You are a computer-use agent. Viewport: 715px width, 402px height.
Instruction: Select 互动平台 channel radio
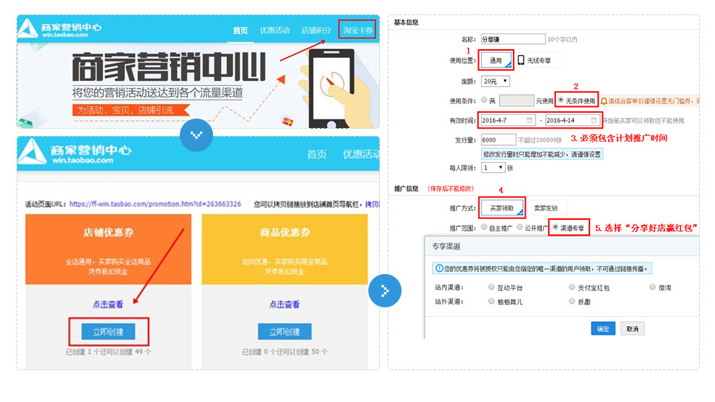tap(491, 287)
